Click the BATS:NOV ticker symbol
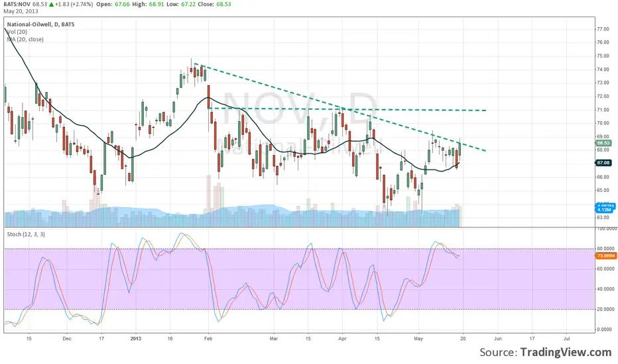 pos(17,5)
